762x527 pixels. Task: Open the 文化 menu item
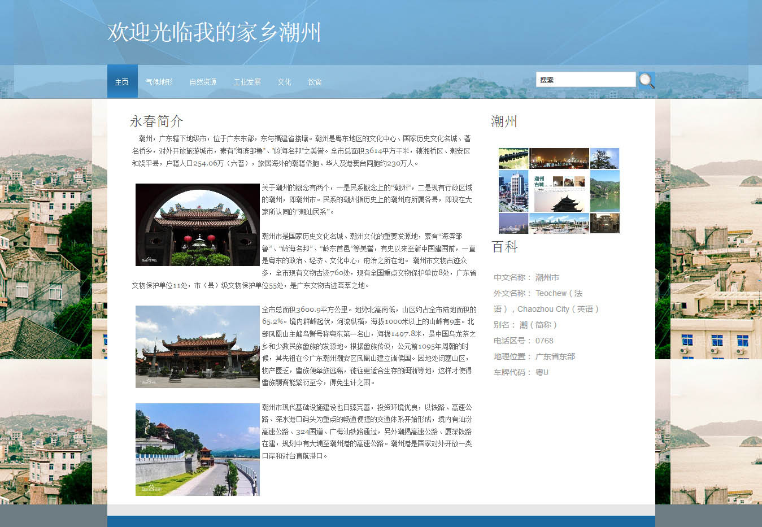click(284, 82)
